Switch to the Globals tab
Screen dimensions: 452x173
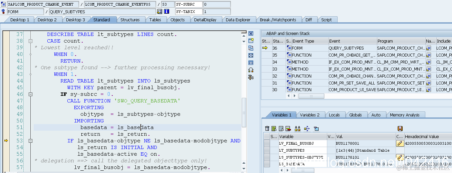[356, 115]
